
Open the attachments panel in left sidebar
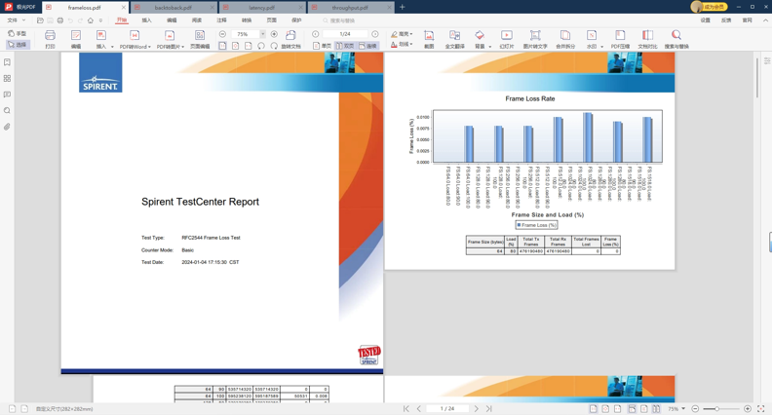[7, 127]
